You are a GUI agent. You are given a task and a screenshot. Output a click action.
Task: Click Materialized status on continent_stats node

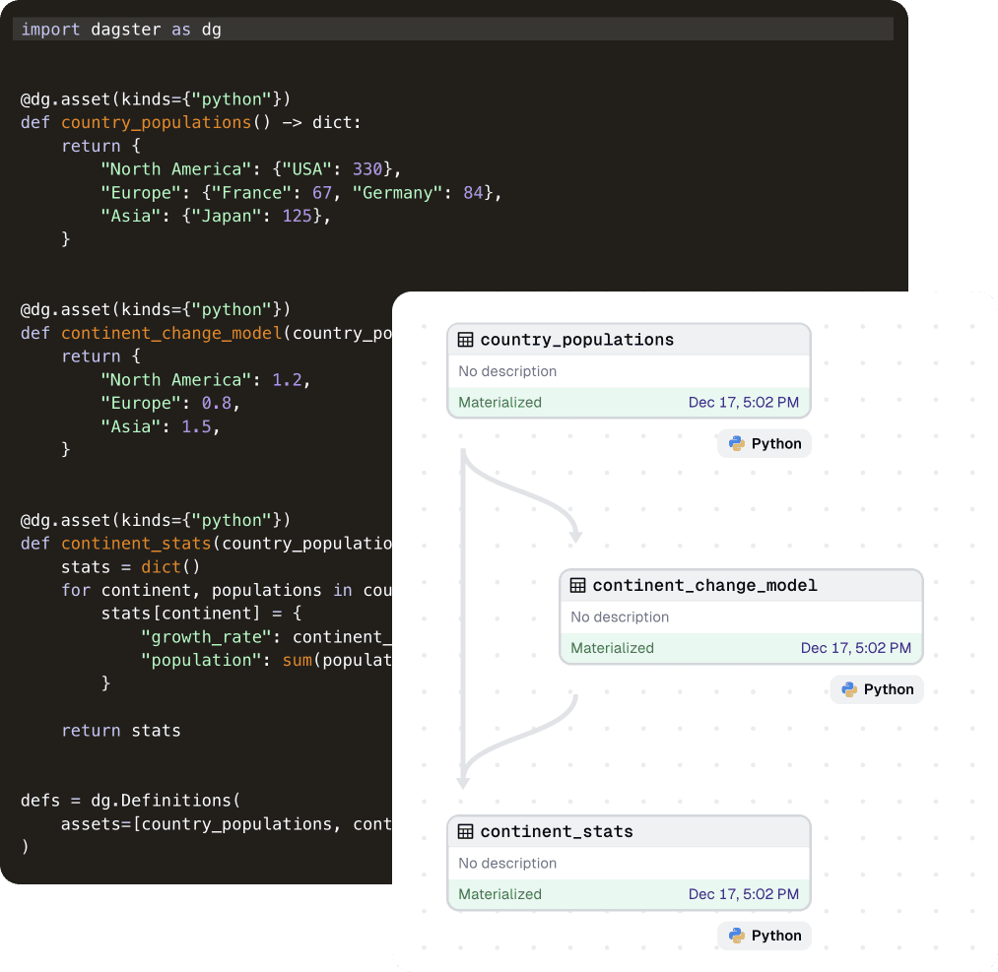pos(499,895)
